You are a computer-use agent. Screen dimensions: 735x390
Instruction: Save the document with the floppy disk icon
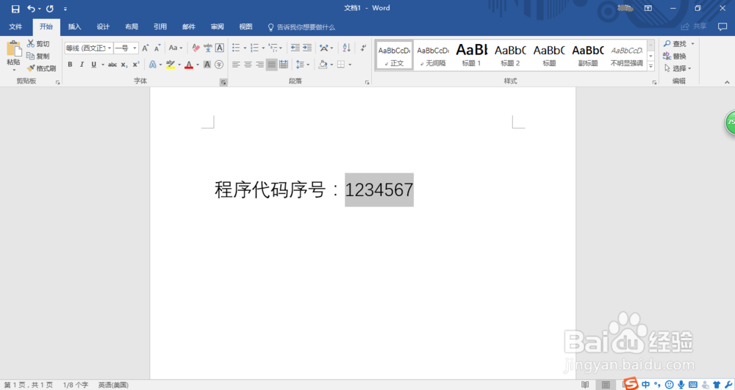click(15, 8)
